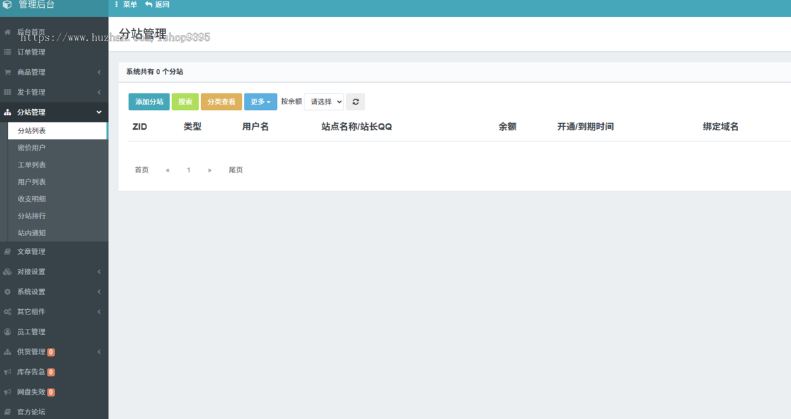791x419 pixels.
Task: Click the 绑定域名 column header
Action: click(720, 126)
